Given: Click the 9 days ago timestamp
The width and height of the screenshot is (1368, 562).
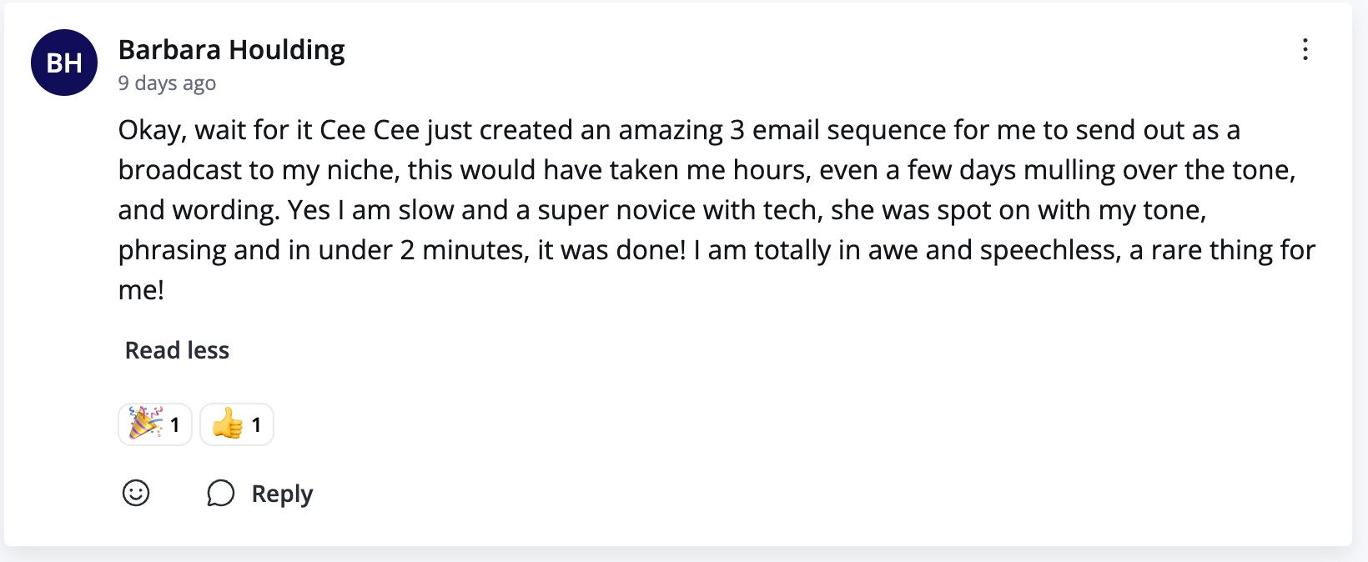Looking at the screenshot, I should click(167, 83).
